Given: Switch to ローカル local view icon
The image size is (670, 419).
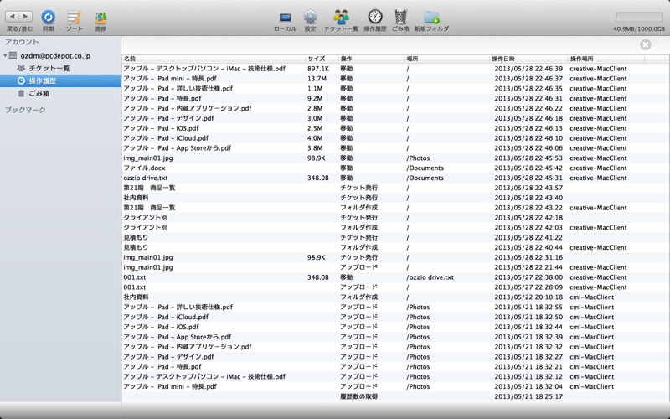Looking at the screenshot, I should [x=285, y=18].
